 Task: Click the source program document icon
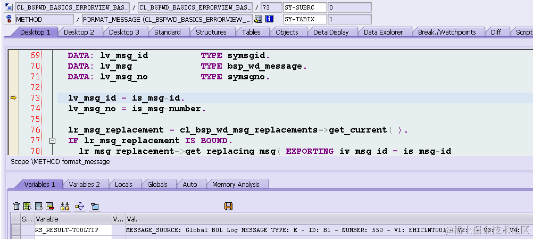coord(9,7)
